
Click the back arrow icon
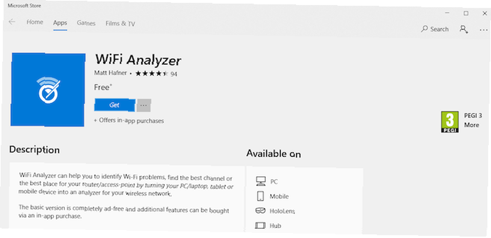(x=12, y=22)
